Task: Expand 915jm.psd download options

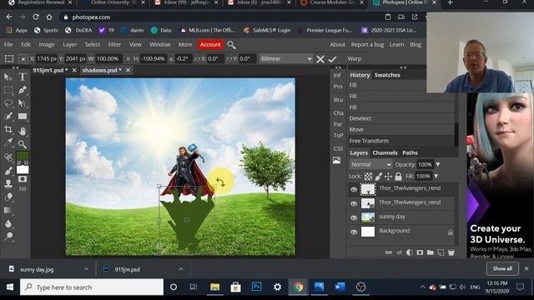Action: [181, 269]
